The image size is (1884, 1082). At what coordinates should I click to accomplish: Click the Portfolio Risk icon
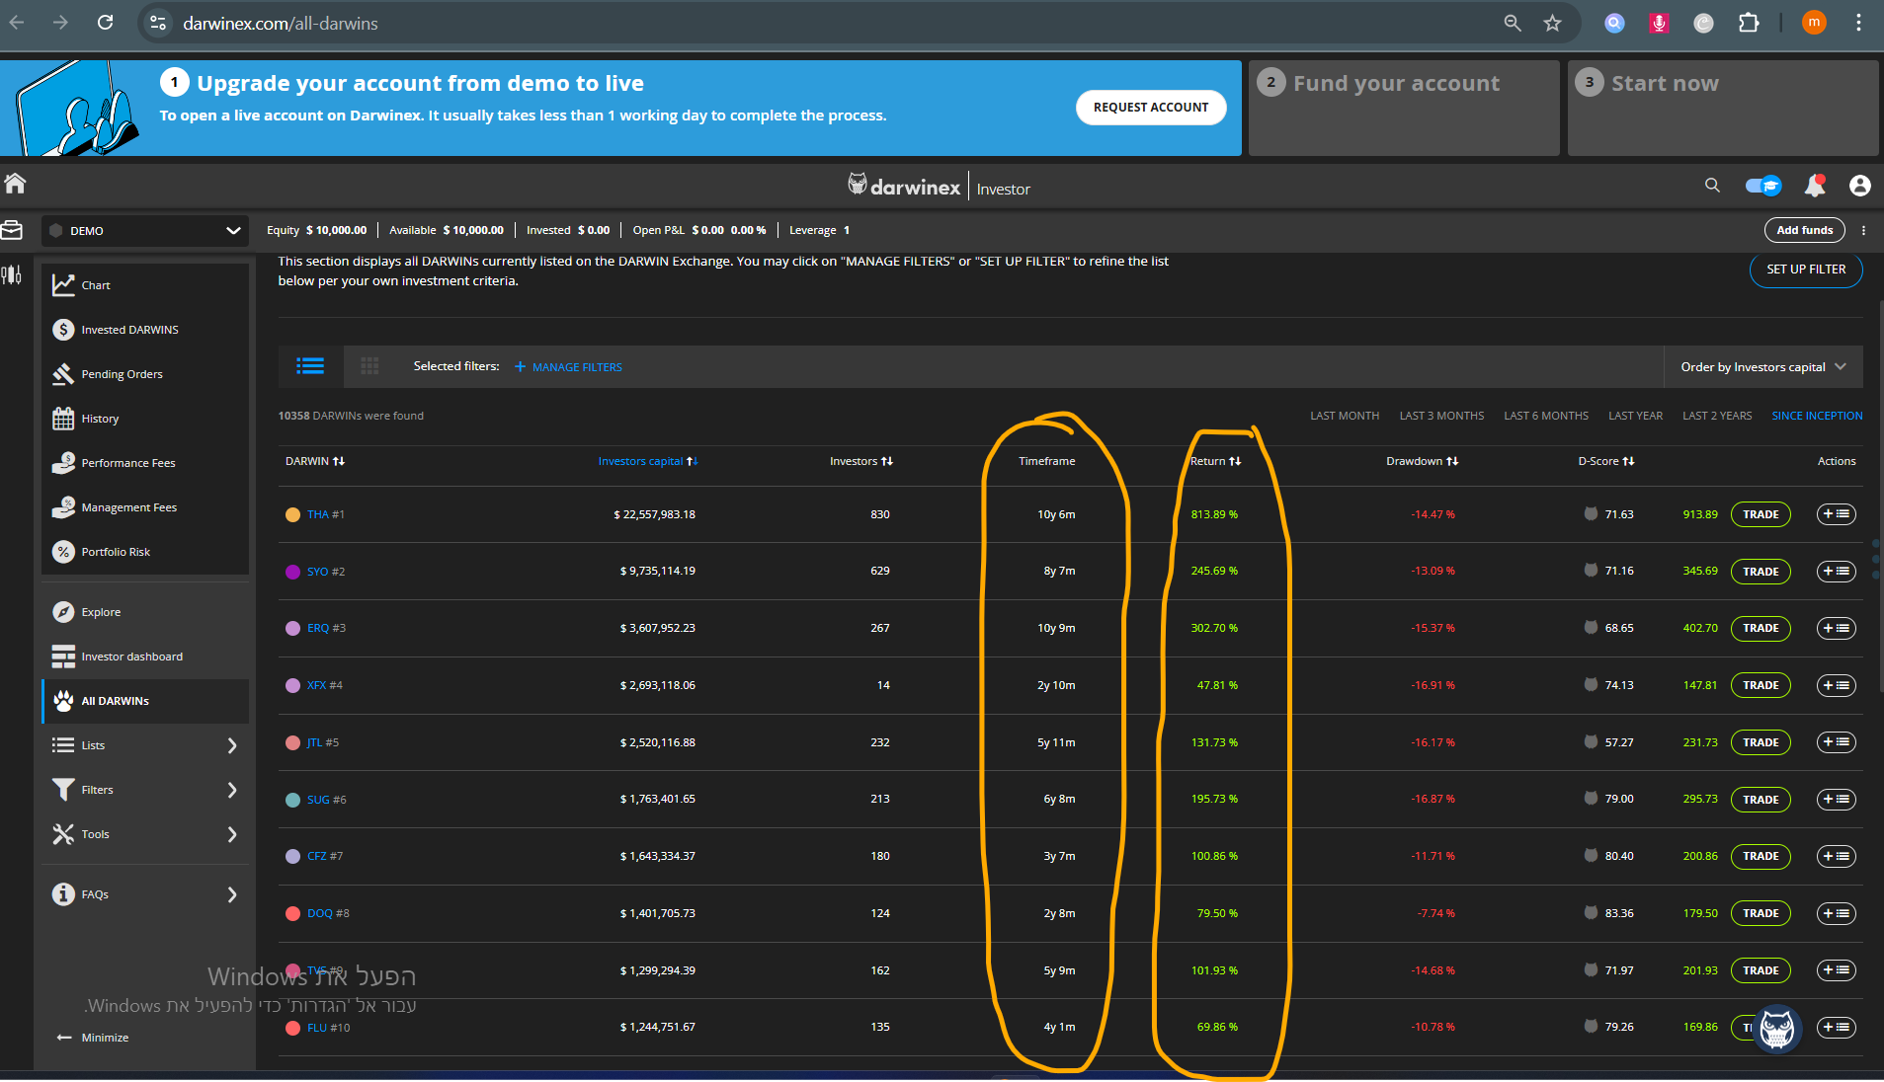click(x=63, y=552)
